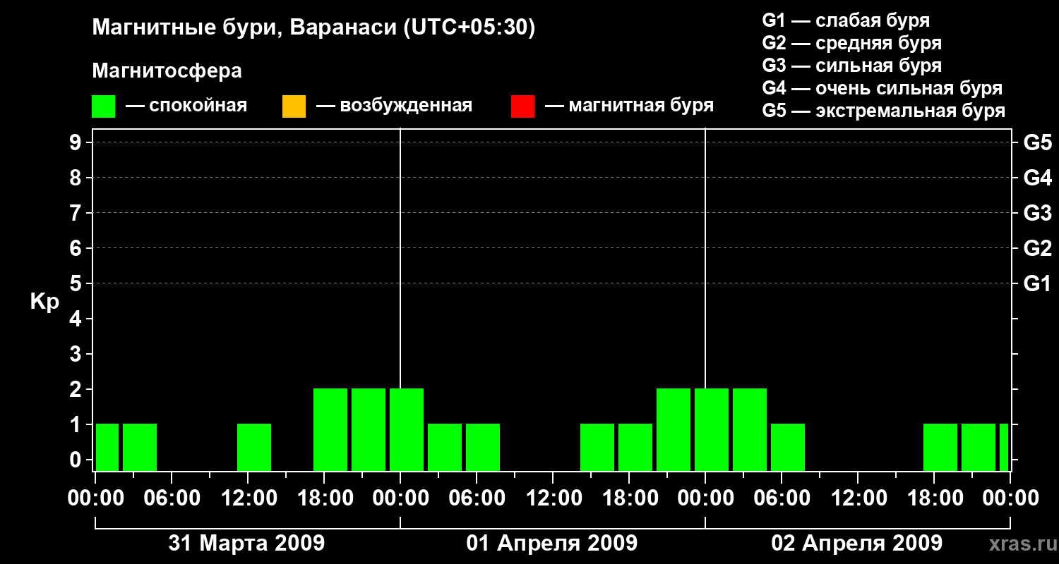Click the Kp 2 bar just after midnight, 01 Апреля
The image size is (1059, 564).
(407, 429)
